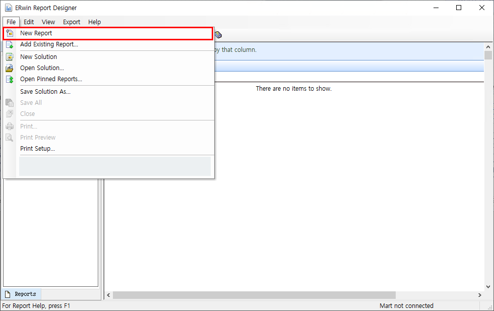Click the New Solution icon

10,57
